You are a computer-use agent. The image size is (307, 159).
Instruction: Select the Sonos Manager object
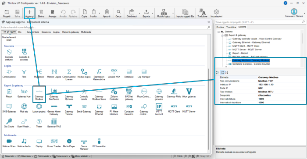click(x=84, y=145)
